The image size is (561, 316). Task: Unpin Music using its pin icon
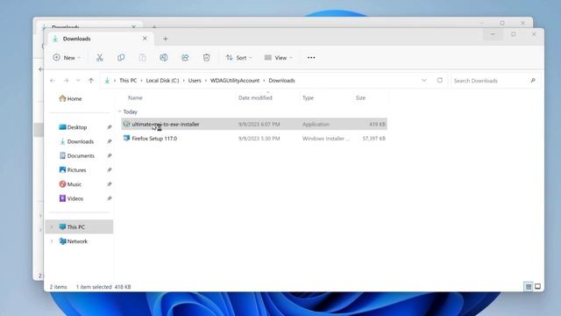109,184
